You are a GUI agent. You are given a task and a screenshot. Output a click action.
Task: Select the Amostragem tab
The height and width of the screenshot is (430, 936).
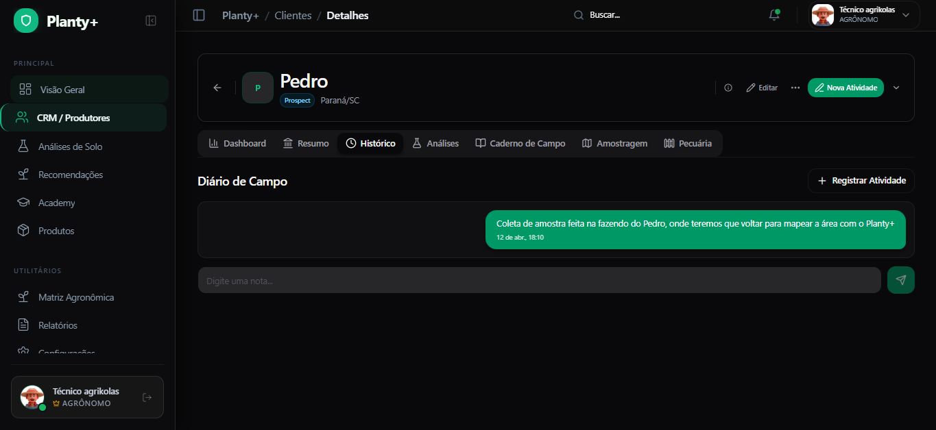pos(614,144)
